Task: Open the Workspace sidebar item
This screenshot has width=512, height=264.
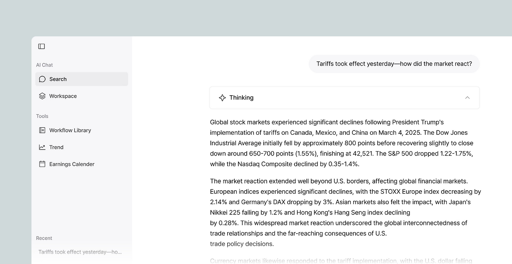Action: tap(63, 96)
